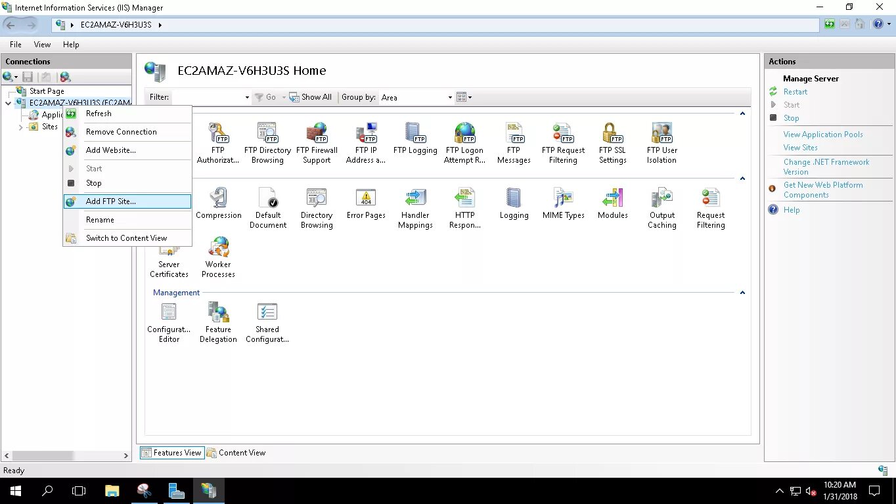Select Remove Connection menu entry
The height and width of the screenshot is (504, 896).
(127, 132)
